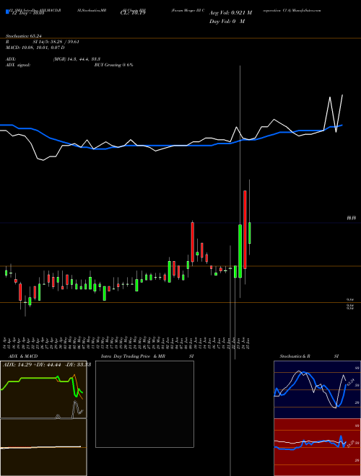Select the 'BUY Growing @ 6%' signal text

click(113, 65)
